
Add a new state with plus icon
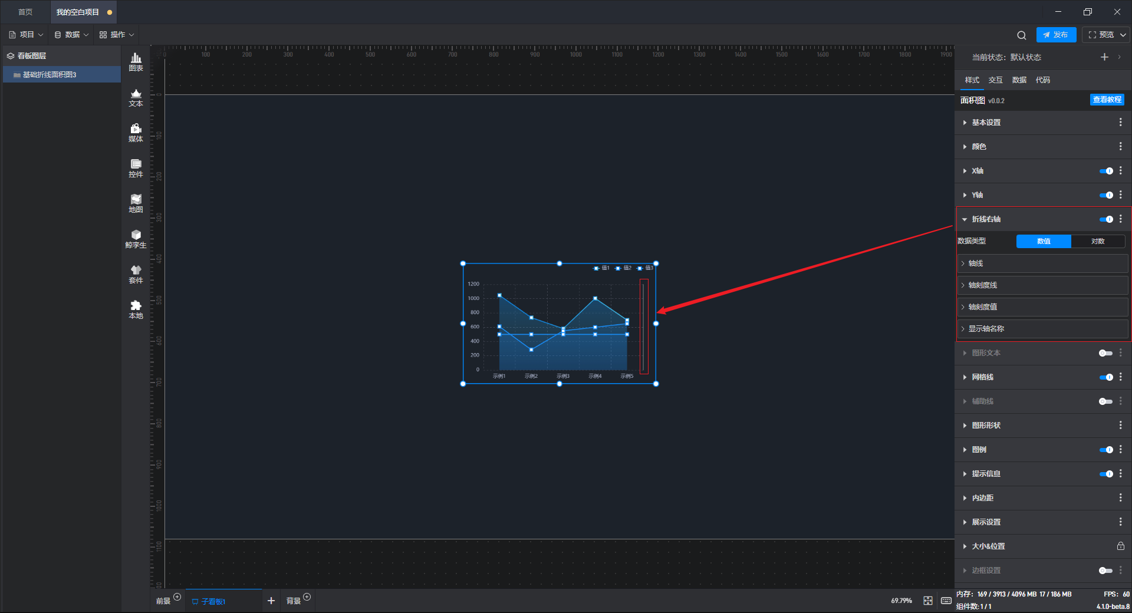coord(1104,57)
